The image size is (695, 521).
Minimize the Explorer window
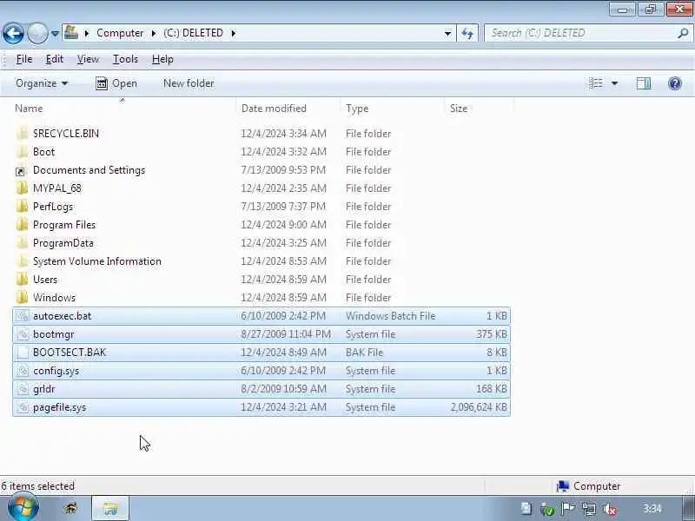coord(622,10)
